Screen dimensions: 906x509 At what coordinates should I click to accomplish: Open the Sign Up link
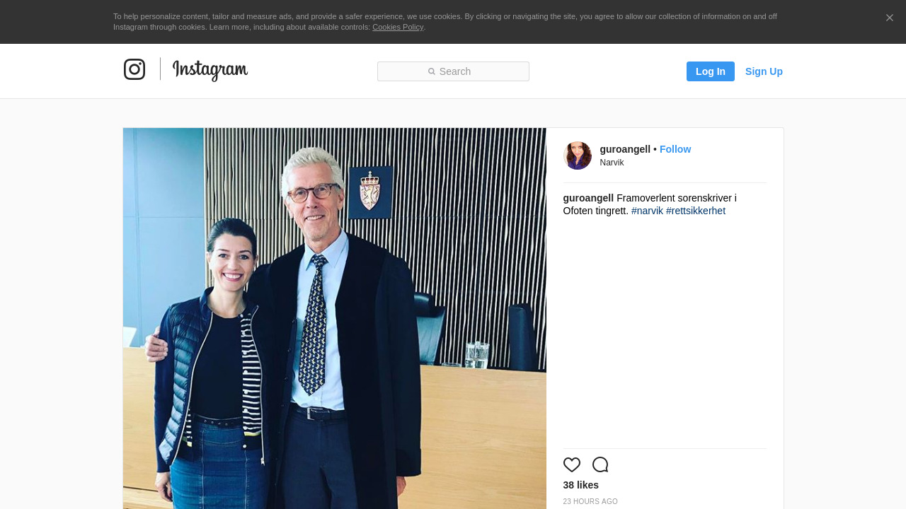[764, 71]
